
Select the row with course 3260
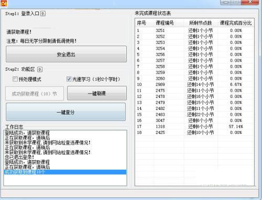(x=194, y=79)
